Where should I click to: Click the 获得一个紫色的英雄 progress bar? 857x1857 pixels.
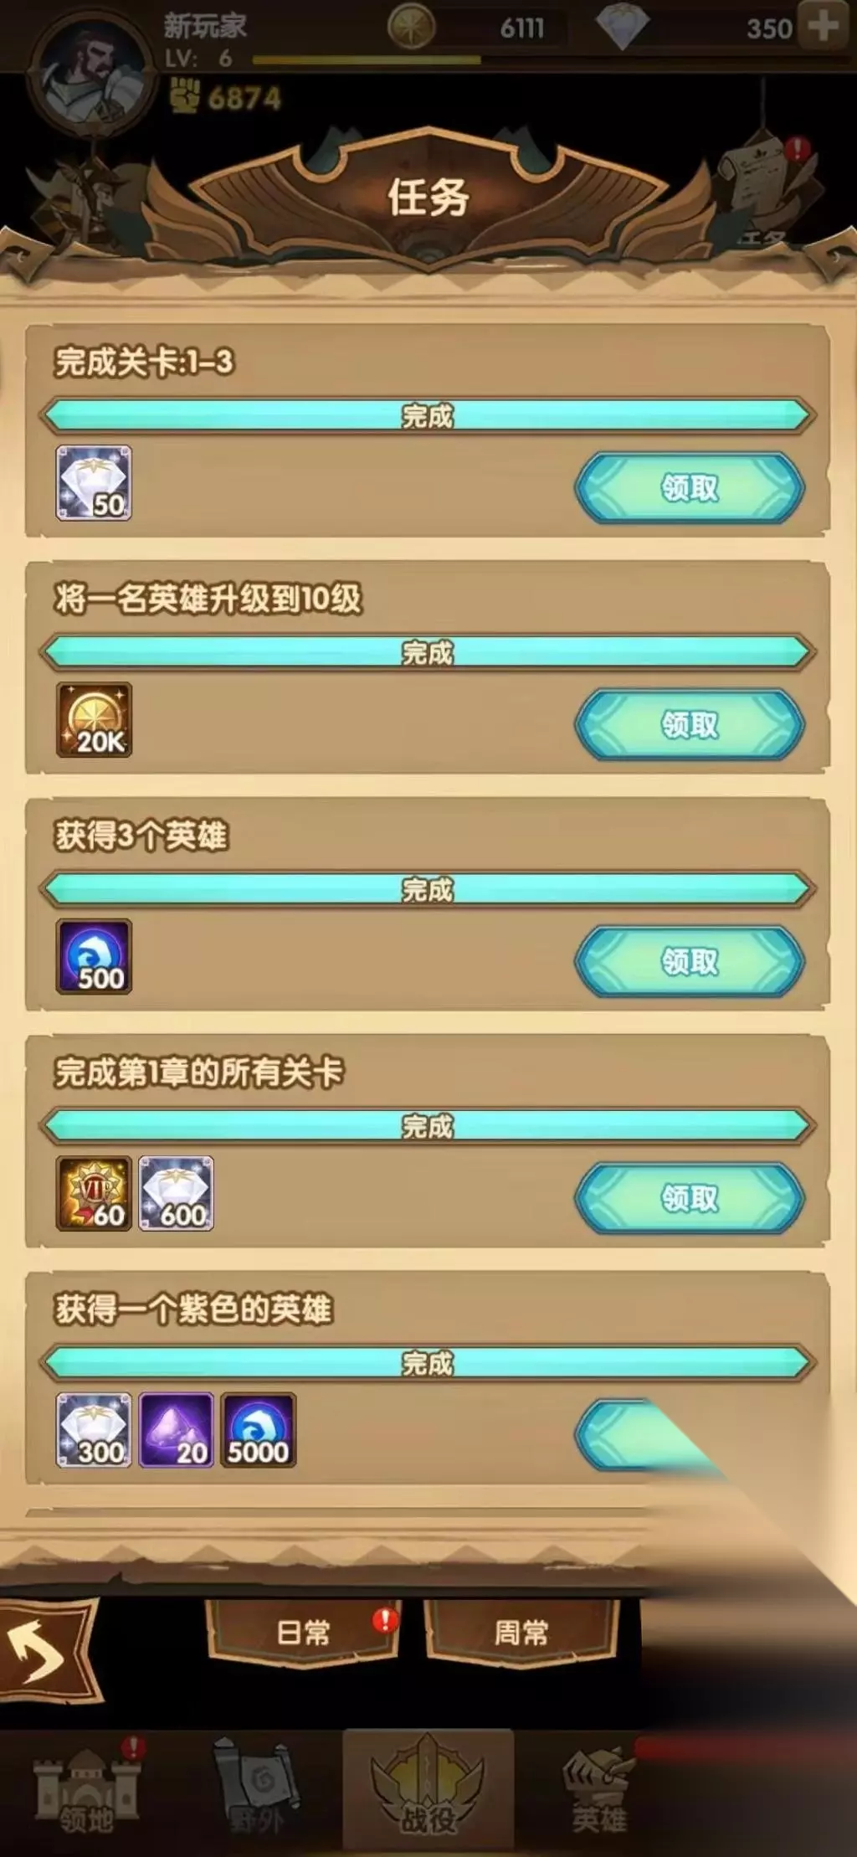[x=428, y=1363]
